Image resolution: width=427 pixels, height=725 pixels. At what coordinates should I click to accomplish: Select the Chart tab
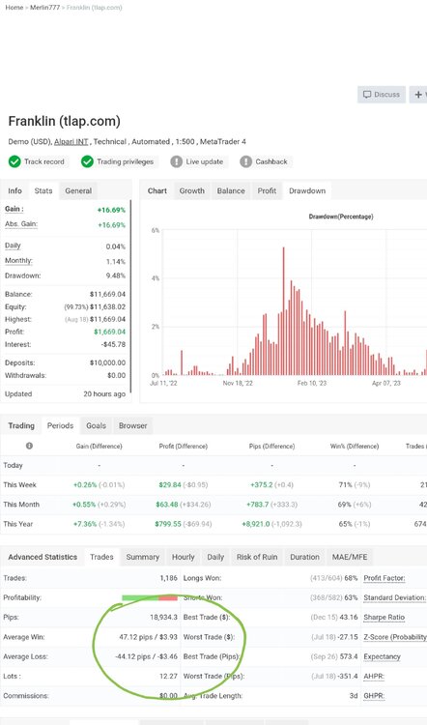pos(157,190)
